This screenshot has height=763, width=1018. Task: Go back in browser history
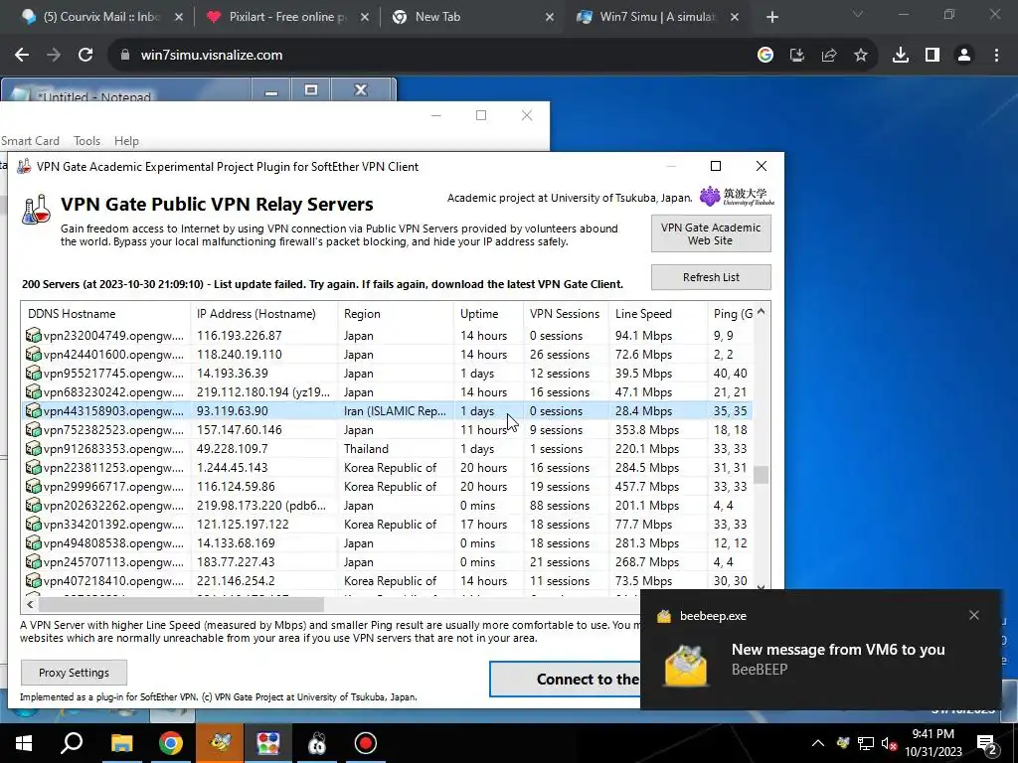click(x=22, y=56)
